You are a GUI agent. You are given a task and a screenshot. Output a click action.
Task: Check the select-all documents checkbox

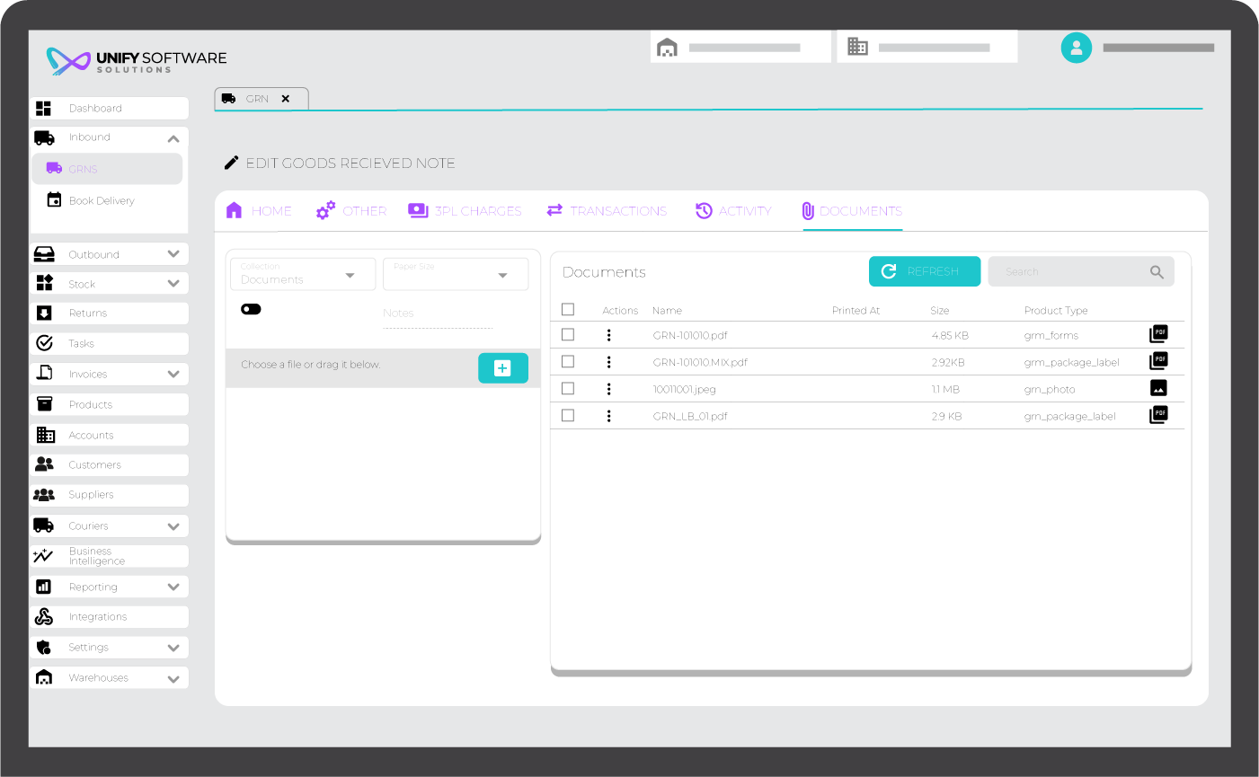click(568, 310)
